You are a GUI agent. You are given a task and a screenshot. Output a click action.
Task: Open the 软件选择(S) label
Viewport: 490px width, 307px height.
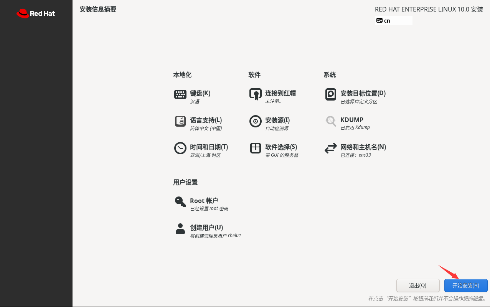click(281, 147)
